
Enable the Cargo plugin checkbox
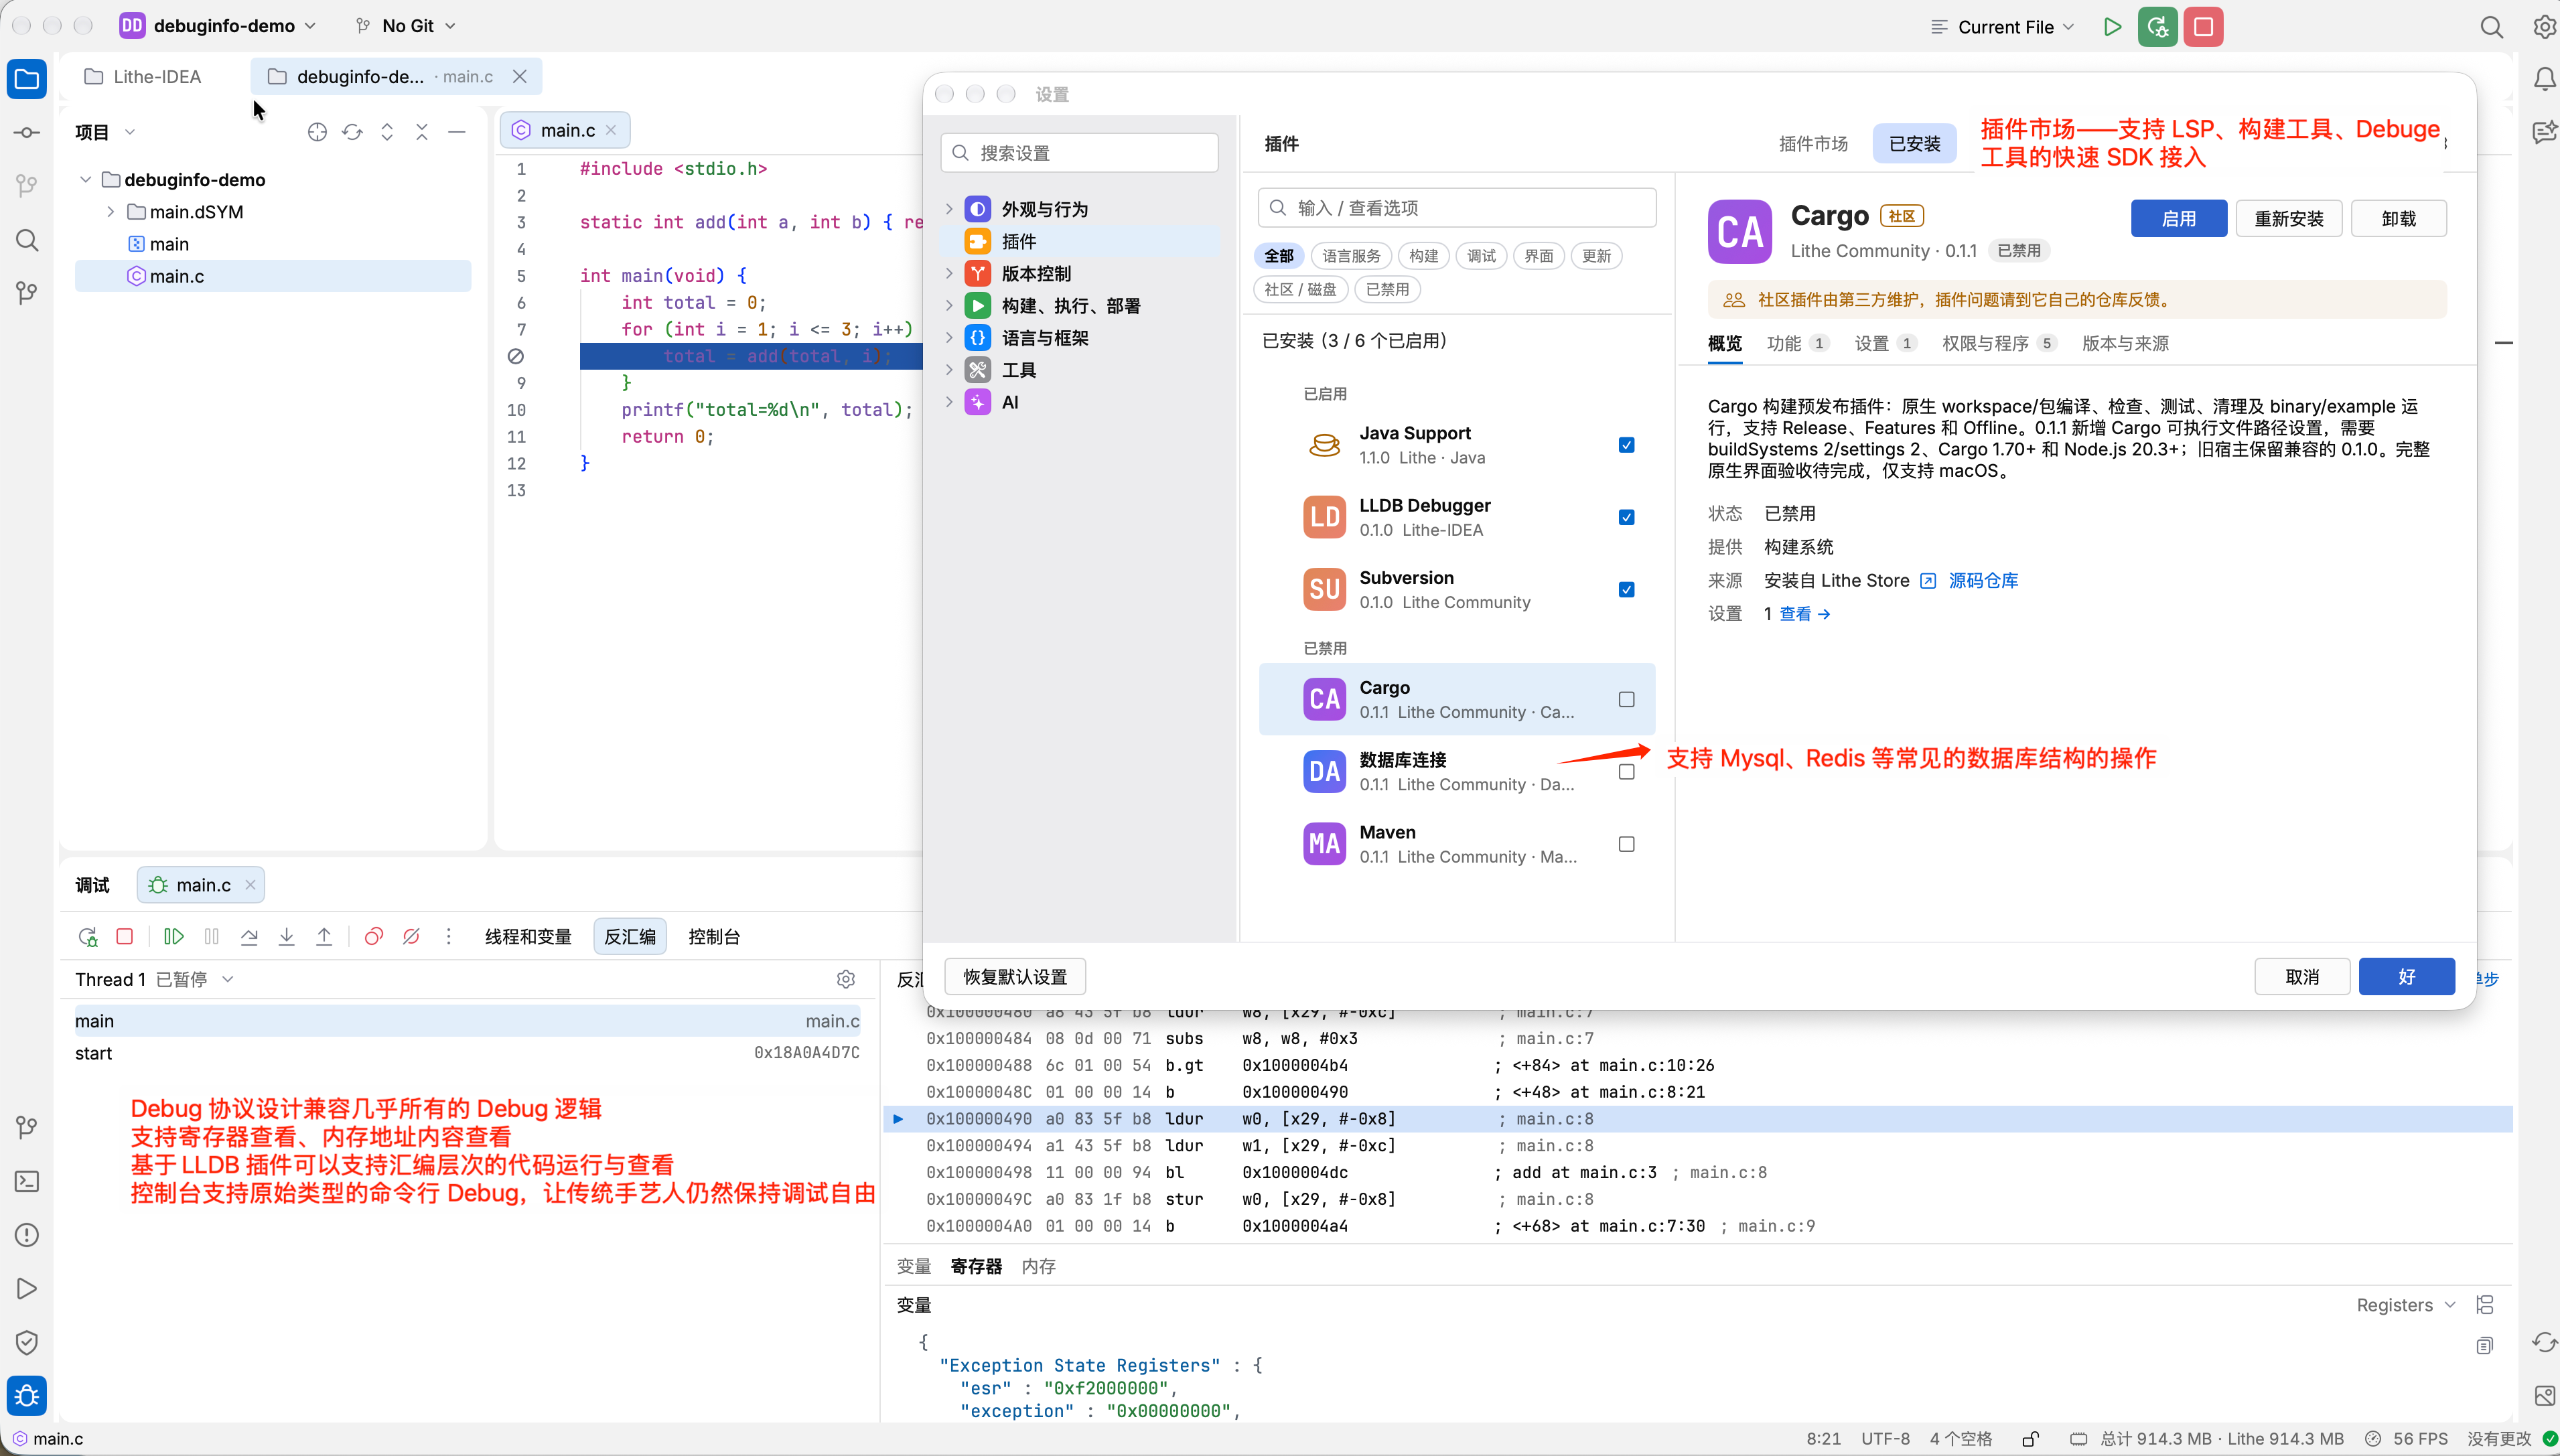pos(1627,700)
